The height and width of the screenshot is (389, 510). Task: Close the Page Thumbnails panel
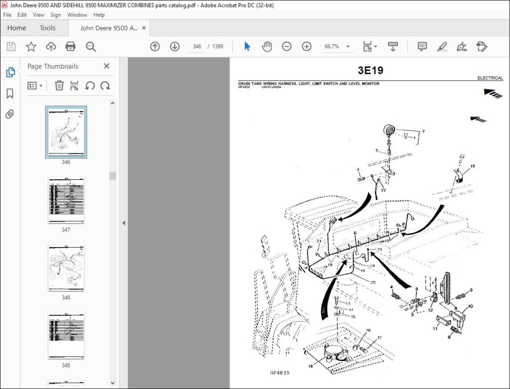tap(107, 66)
